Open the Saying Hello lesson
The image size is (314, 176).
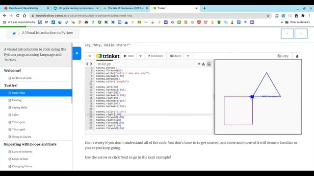click(x=20, y=108)
